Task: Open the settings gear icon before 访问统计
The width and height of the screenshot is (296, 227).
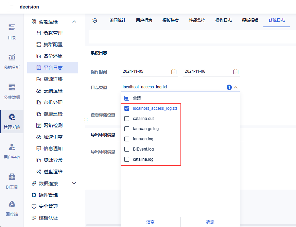Action: click(x=95, y=20)
